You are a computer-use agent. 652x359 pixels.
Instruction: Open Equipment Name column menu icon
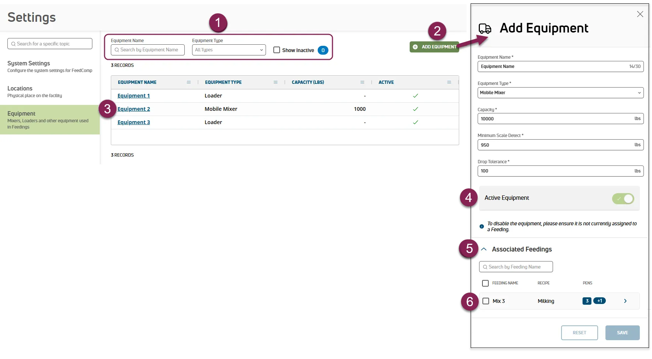[x=189, y=82]
